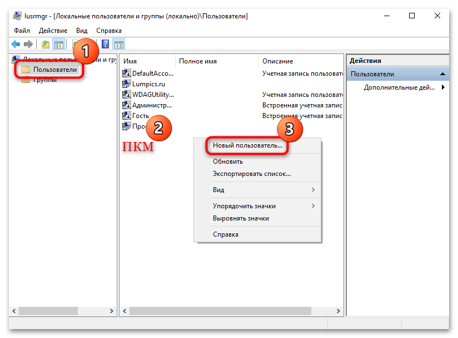Toggle the Show/Hide Console Tree toolbar icon
The image size is (458, 338).
pyautogui.click(x=59, y=45)
